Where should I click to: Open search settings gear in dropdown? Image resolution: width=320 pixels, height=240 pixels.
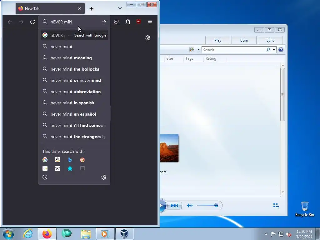[104, 177]
